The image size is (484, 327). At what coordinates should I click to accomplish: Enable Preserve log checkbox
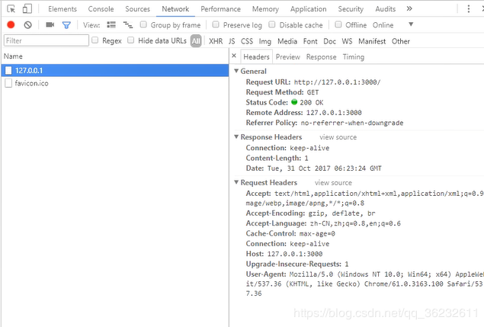pos(216,24)
